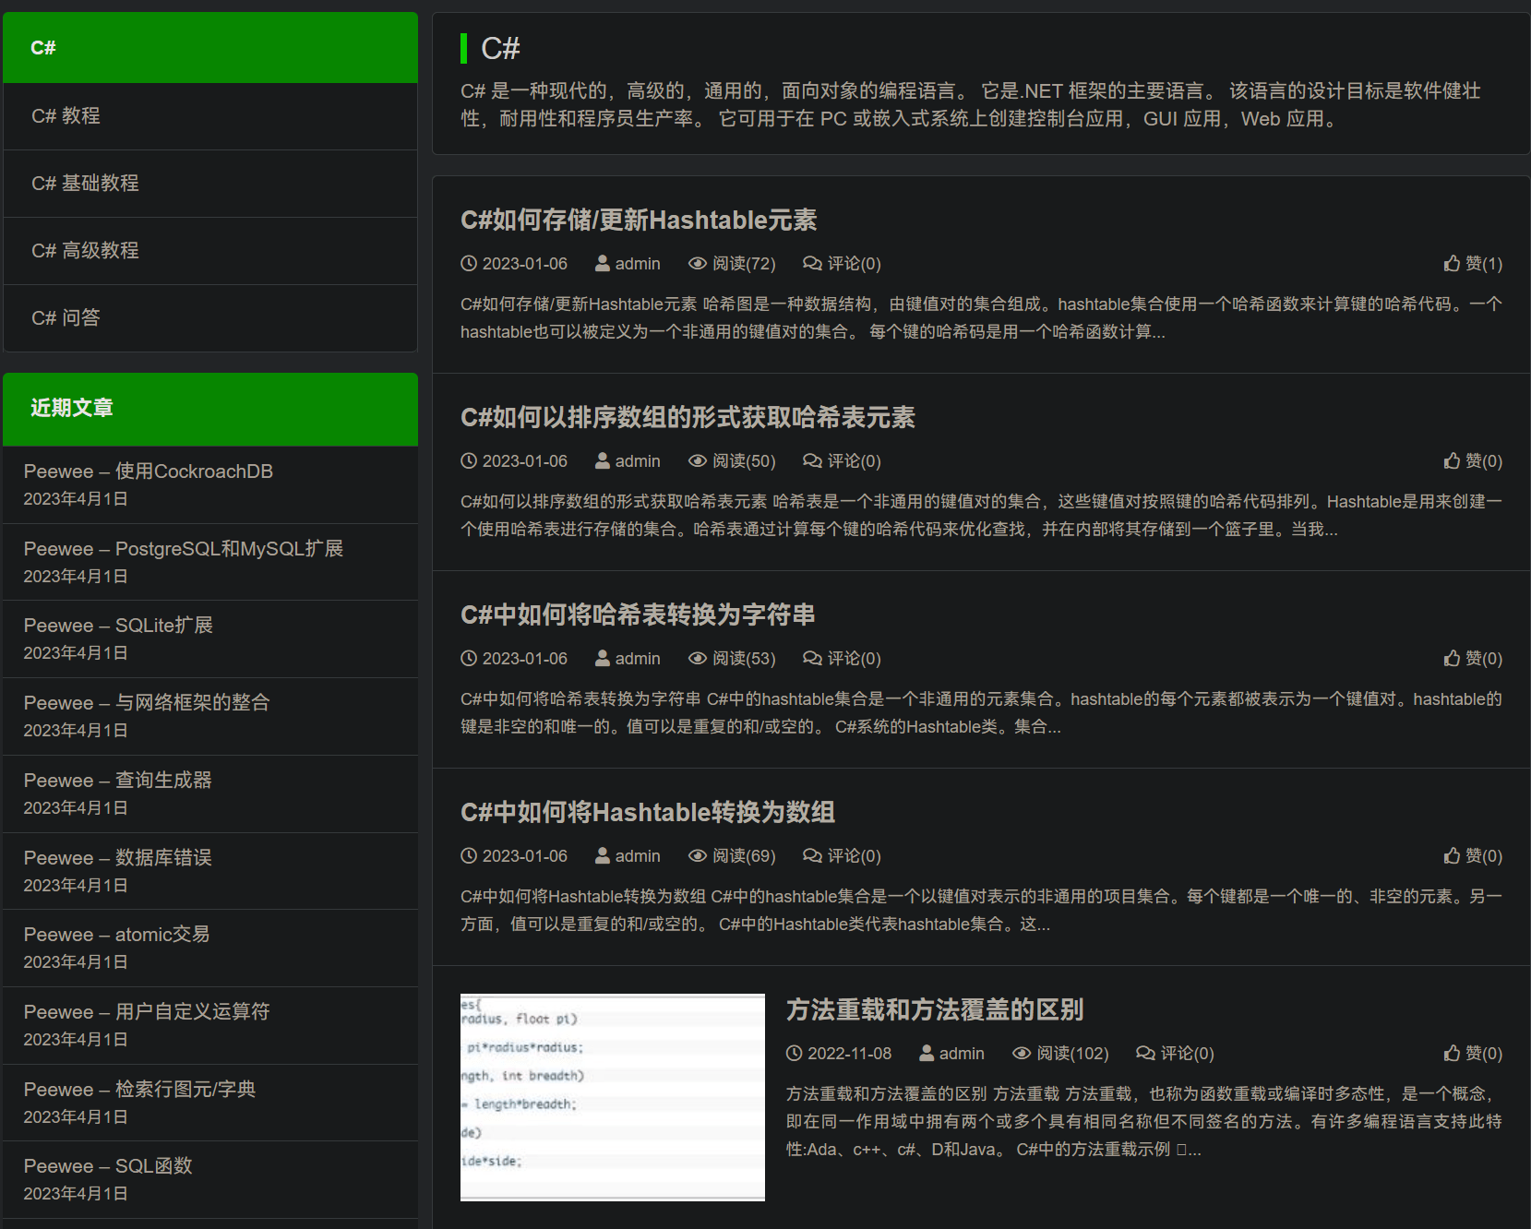Click the green C# header banner

pyautogui.click(x=210, y=47)
